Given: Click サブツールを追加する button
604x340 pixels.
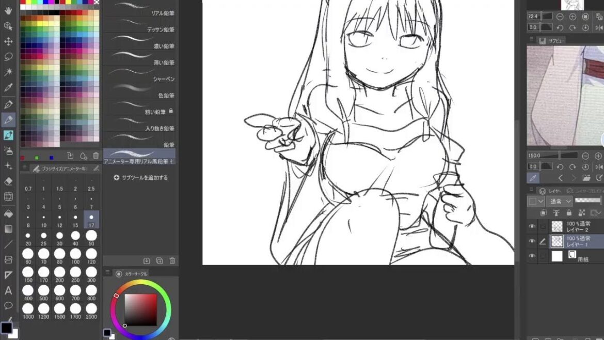Looking at the screenshot, I should pyautogui.click(x=141, y=178).
